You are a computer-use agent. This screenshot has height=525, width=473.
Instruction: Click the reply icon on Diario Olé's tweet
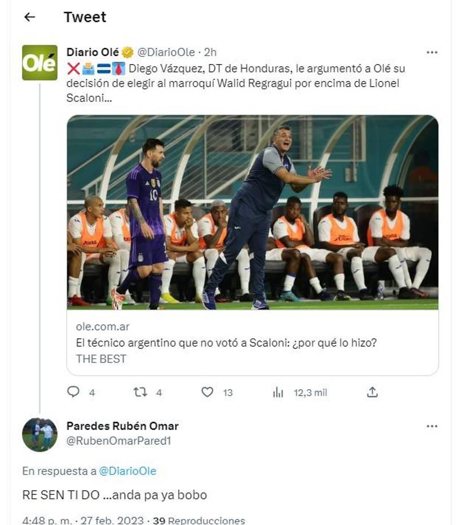coord(73,391)
